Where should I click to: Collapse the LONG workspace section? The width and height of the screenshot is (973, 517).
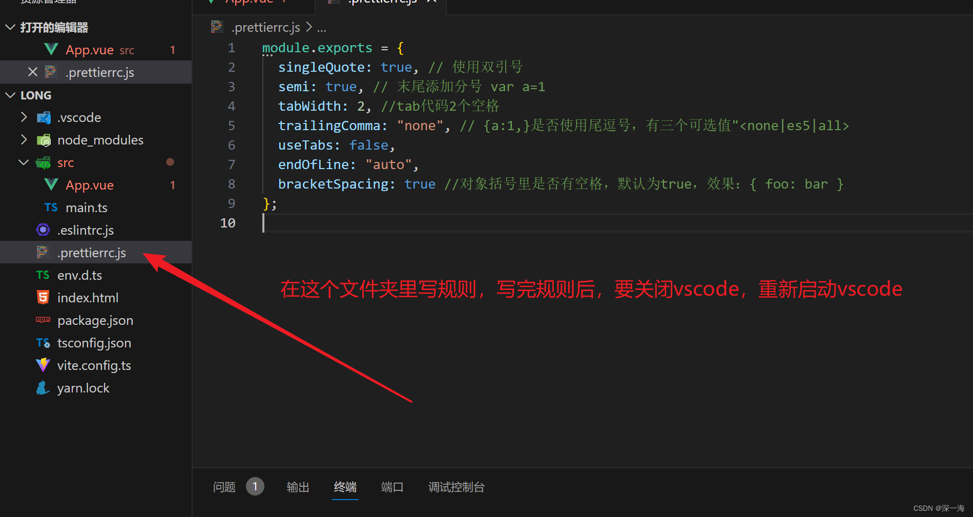[9, 95]
